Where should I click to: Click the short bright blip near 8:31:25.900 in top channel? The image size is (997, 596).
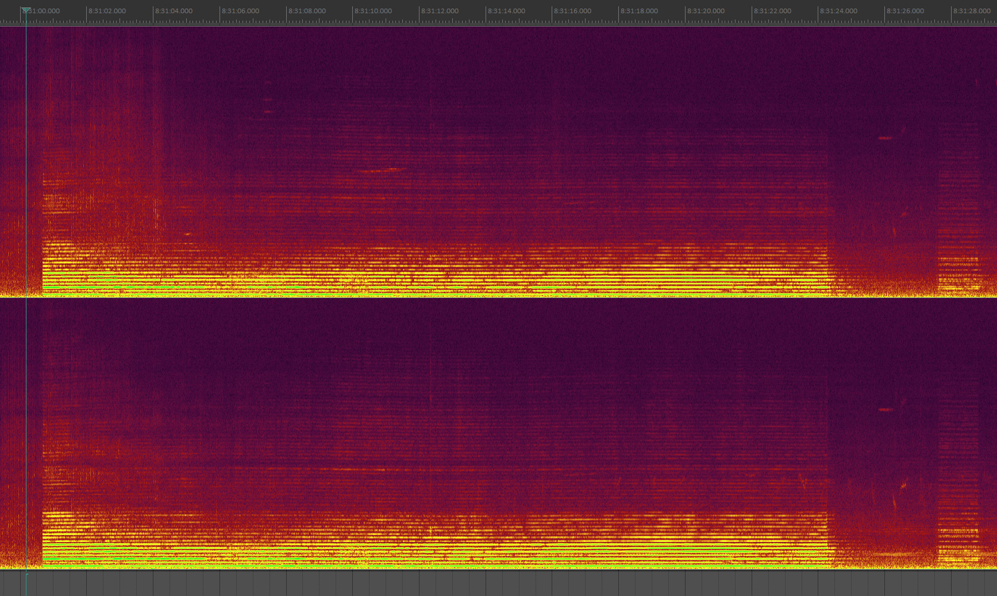[x=885, y=138]
